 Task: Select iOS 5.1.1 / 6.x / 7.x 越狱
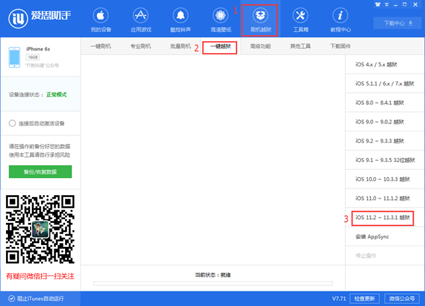point(384,84)
